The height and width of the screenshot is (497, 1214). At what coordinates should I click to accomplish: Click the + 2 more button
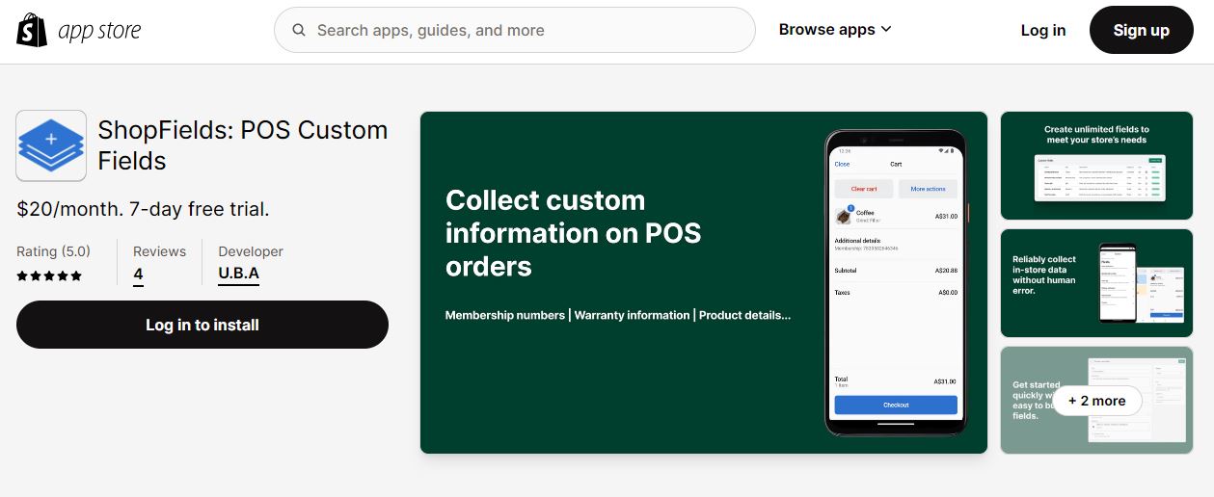[1096, 401]
